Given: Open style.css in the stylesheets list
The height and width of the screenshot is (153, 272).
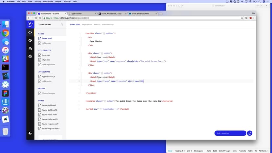Looking at the screenshot, I should 46,60.
